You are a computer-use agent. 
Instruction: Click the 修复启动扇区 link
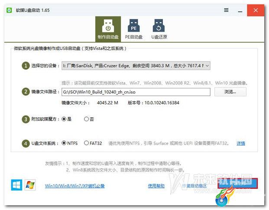(194, 186)
